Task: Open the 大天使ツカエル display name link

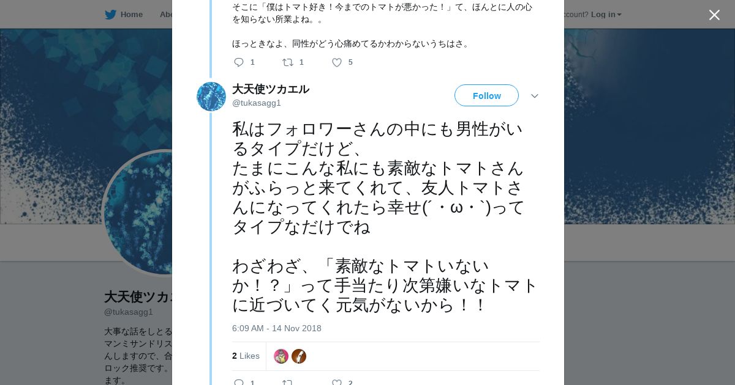Action: pos(271,89)
